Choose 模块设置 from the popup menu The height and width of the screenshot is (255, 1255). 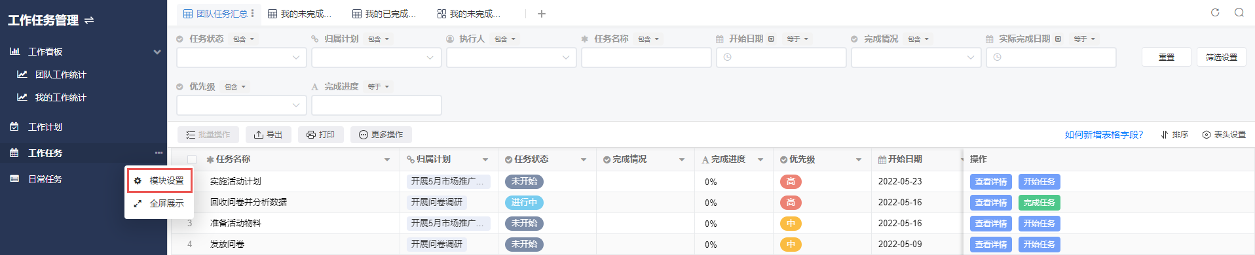[159, 180]
